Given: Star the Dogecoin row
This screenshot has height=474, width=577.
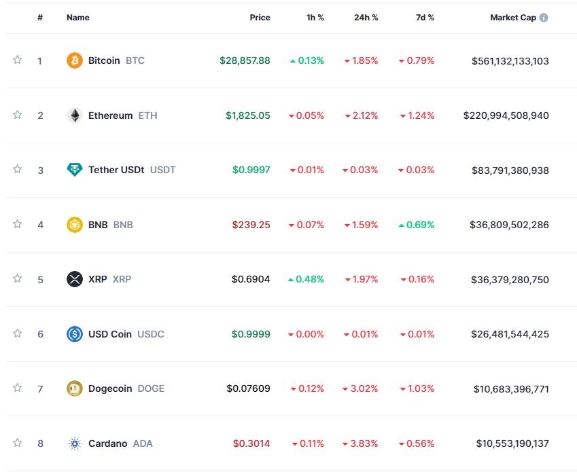Looking at the screenshot, I should 17,388.
